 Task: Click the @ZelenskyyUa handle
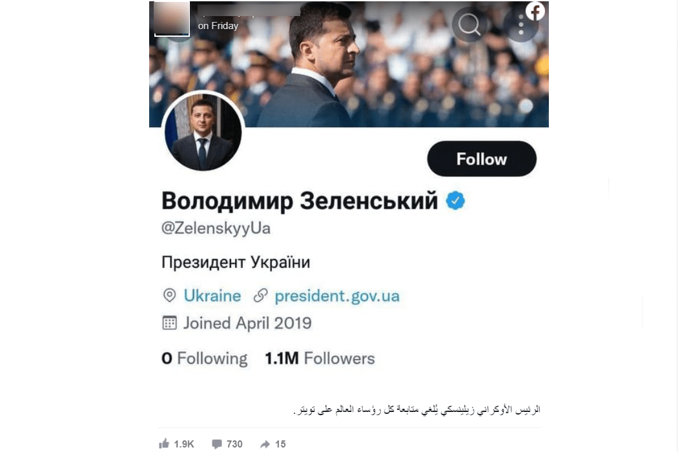pyautogui.click(x=216, y=229)
